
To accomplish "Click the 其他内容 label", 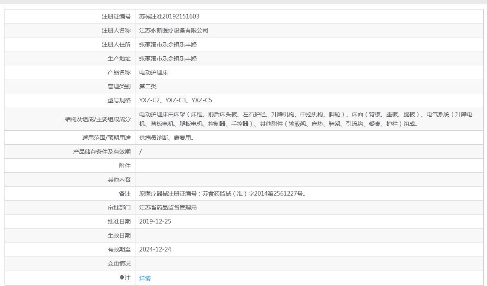I will [x=119, y=180].
